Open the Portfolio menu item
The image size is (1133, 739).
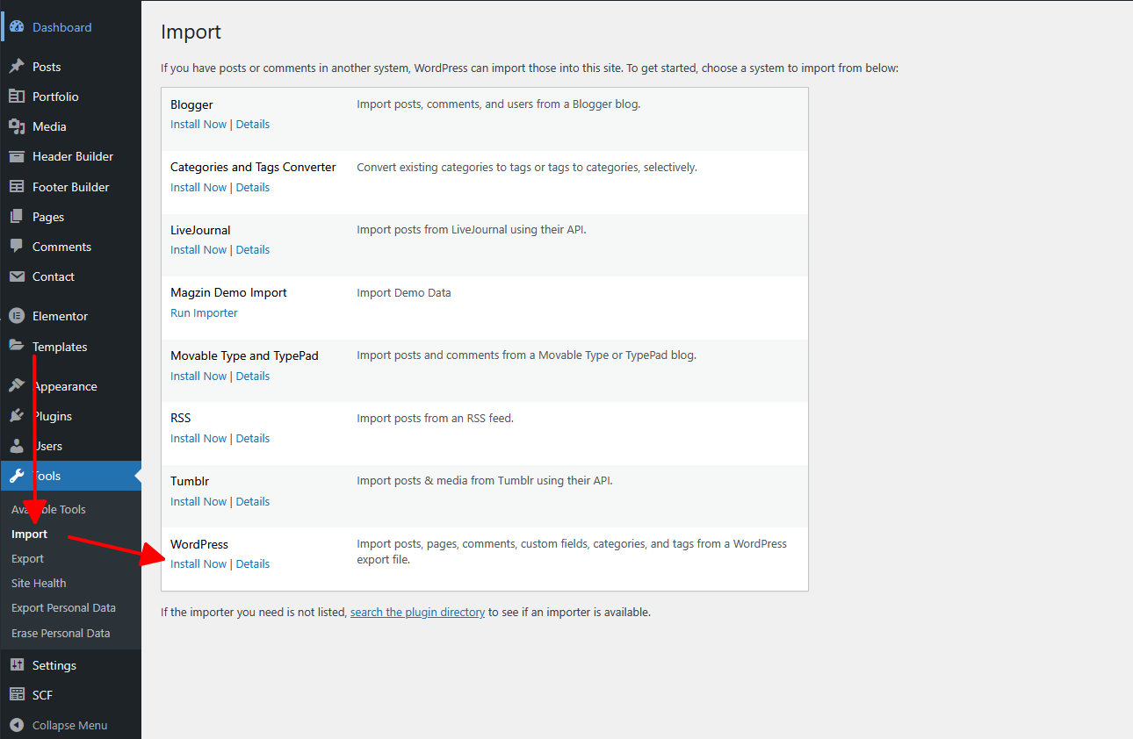click(55, 97)
